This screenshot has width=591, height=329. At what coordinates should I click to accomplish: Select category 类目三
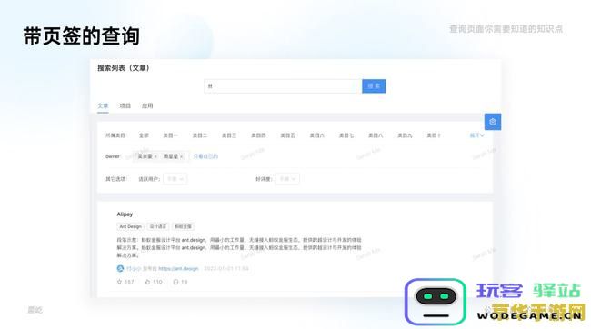pos(229,135)
